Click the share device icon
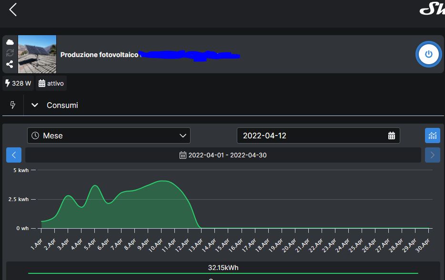This screenshot has width=445, height=280. [10, 64]
